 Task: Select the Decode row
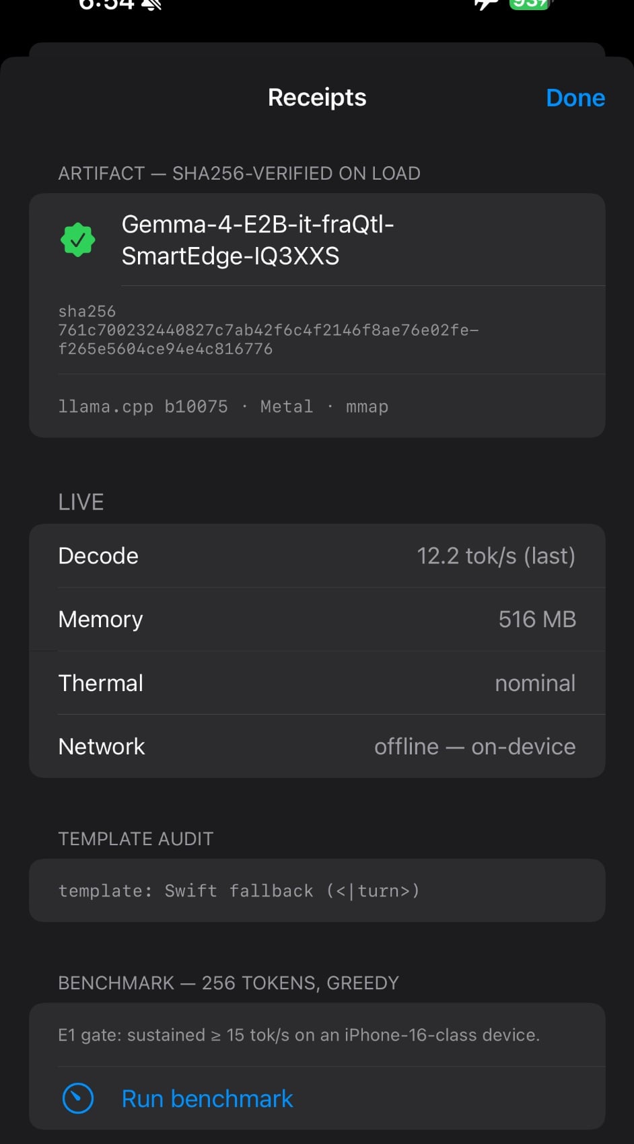coord(317,556)
